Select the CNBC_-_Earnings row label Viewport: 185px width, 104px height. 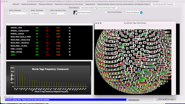pyautogui.click(x=16, y=52)
